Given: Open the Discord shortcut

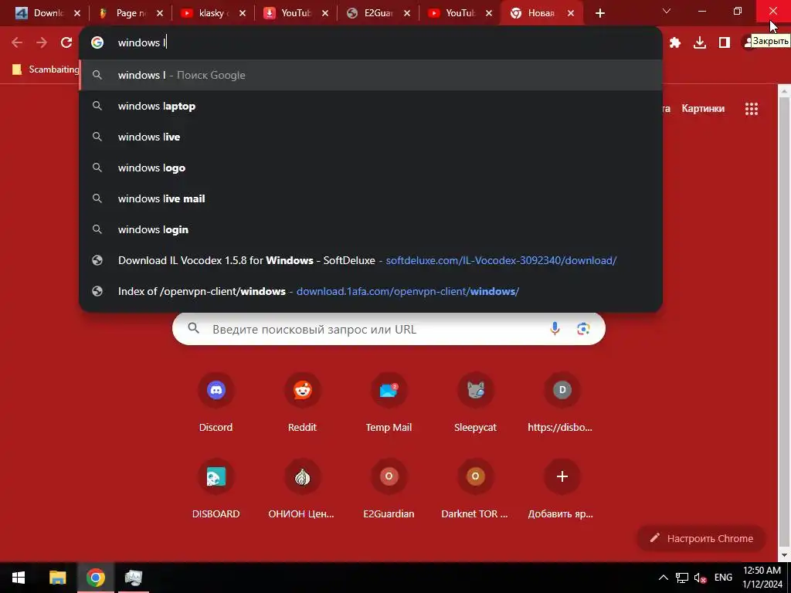Looking at the screenshot, I should (216, 403).
